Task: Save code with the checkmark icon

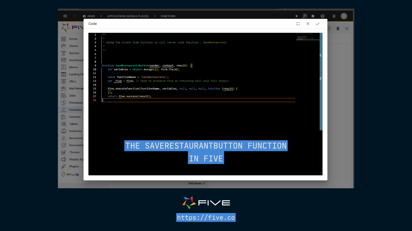Action: [x=317, y=24]
